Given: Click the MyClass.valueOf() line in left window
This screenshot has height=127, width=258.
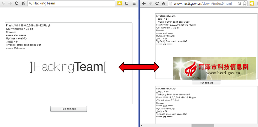Looking at the screenshot, I should click(x=16, y=38).
